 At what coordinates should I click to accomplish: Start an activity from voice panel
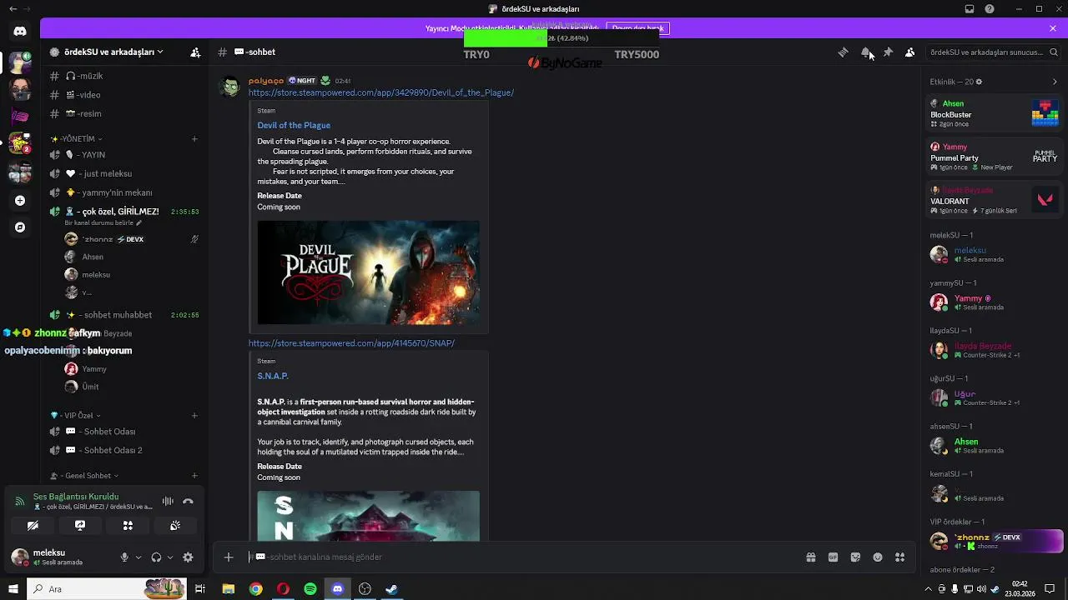(128, 526)
